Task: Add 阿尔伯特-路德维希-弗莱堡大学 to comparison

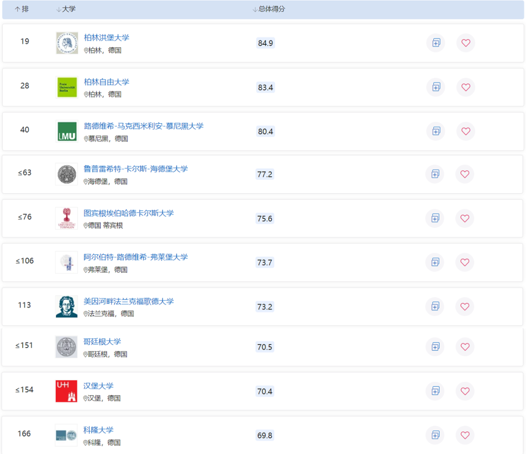Action: 434,262
